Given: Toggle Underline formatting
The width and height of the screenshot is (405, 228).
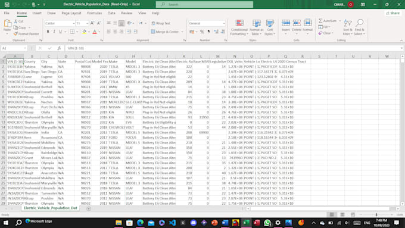Looking at the screenshot, I should pos(60,32).
